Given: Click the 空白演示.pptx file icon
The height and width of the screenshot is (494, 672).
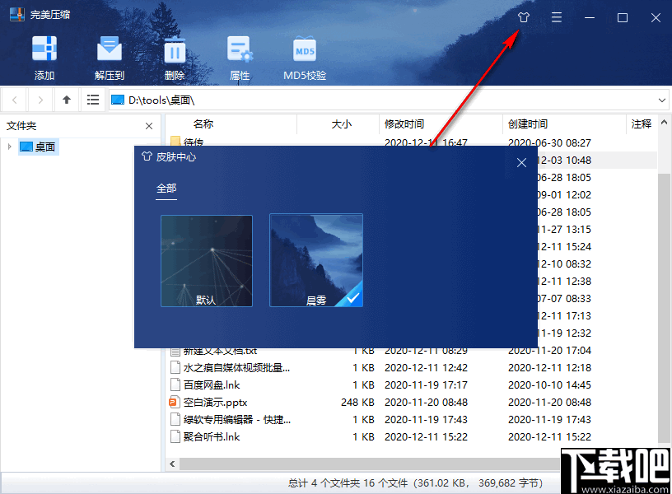Looking at the screenshot, I should coord(174,403).
